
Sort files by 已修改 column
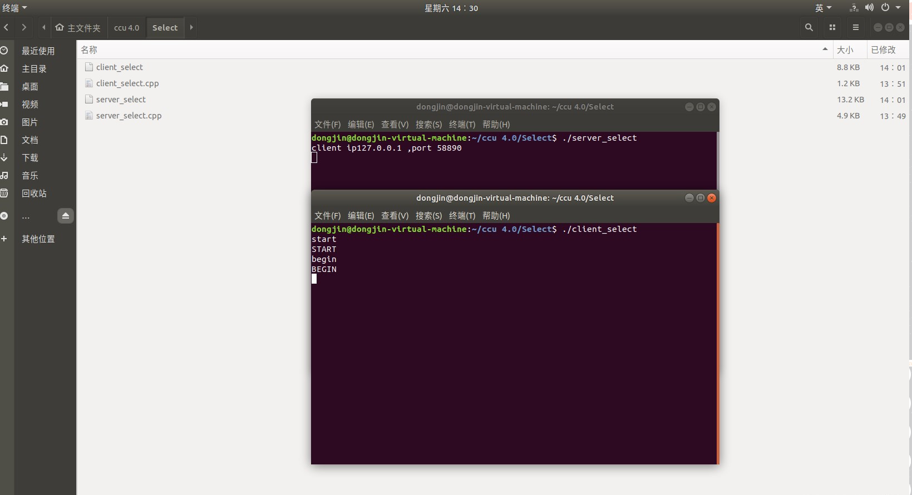[x=888, y=49]
